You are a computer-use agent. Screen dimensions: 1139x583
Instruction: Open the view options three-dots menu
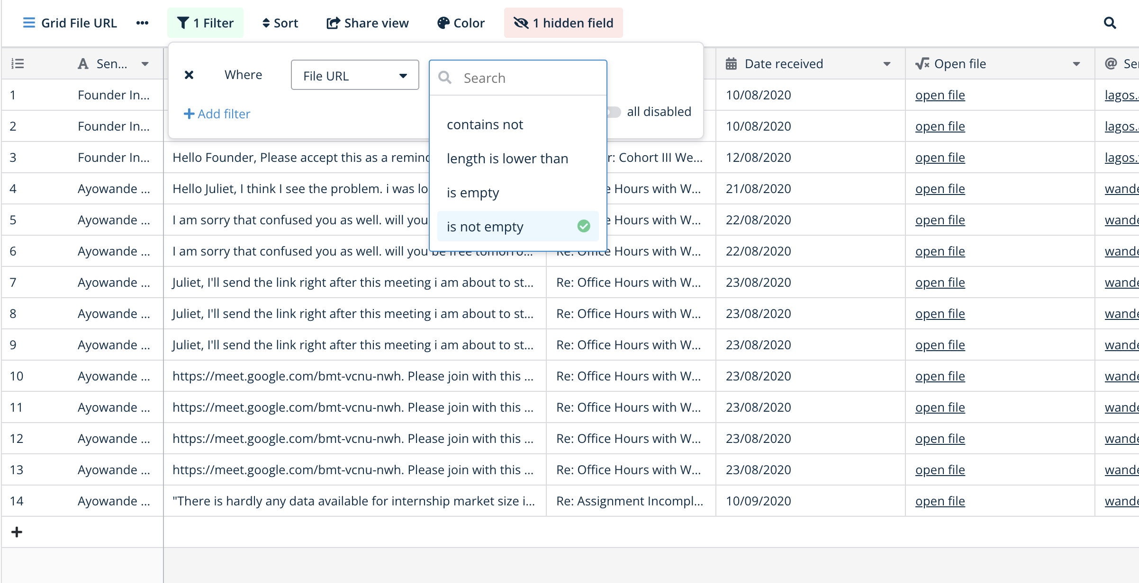pos(142,23)
